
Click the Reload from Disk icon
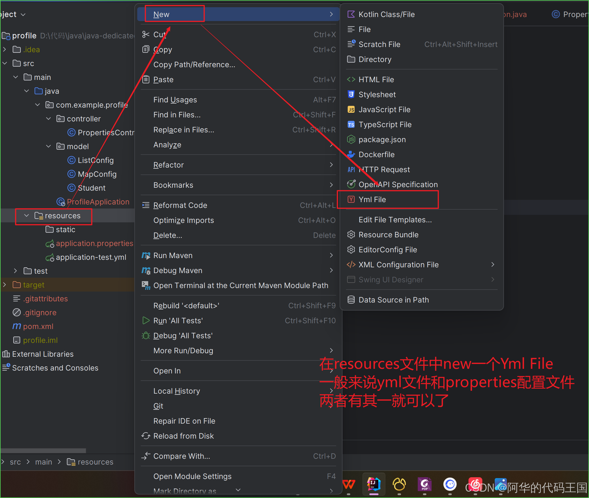click(146, 436)
